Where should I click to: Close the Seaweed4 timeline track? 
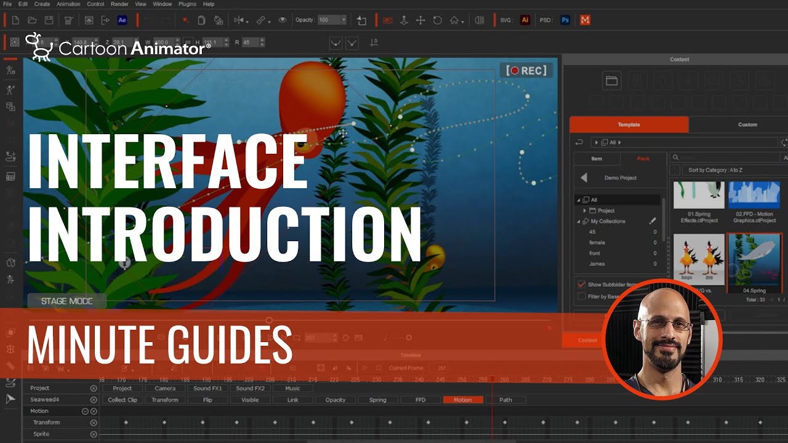(x=94, y=400)
